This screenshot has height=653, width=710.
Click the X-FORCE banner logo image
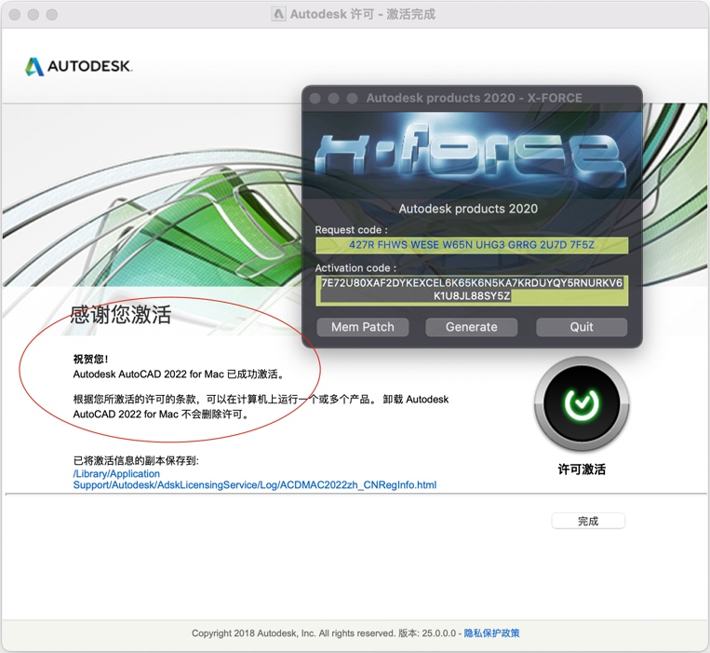click(471, 155)
